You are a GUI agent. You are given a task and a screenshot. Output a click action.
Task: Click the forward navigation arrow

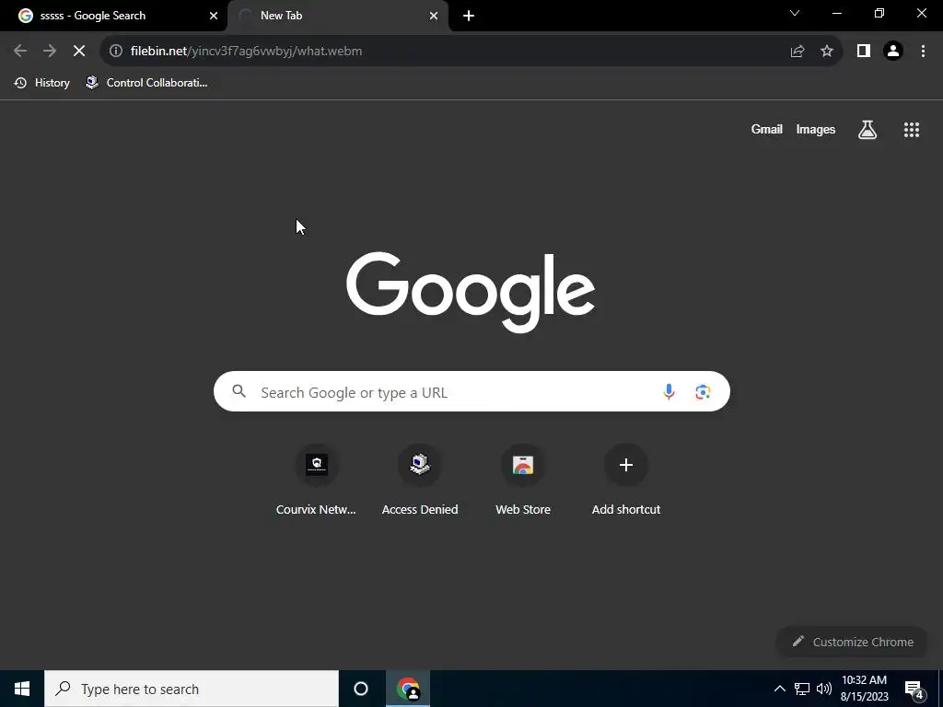point(50,52)
